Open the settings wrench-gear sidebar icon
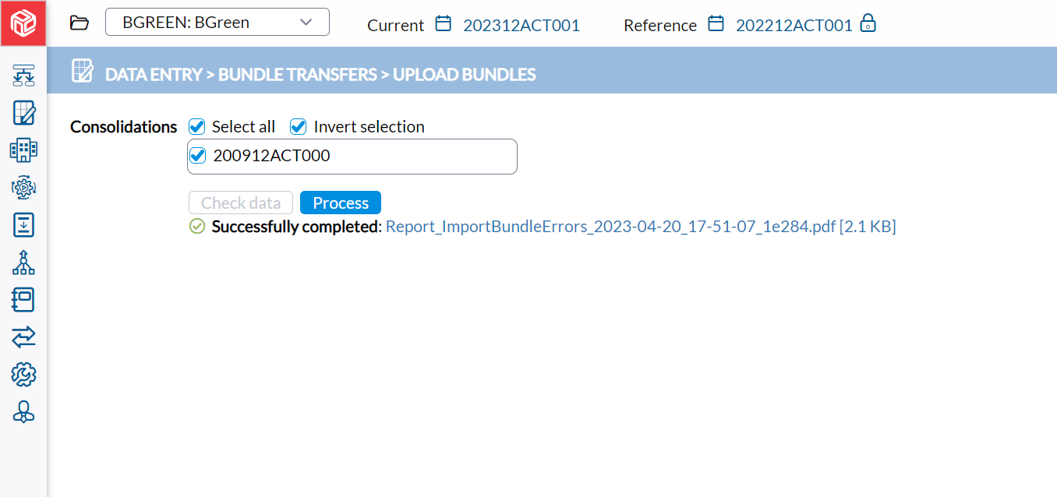The width and height of the screenshot is (1057, 497). pyautogui.click(x=24, y=375)
